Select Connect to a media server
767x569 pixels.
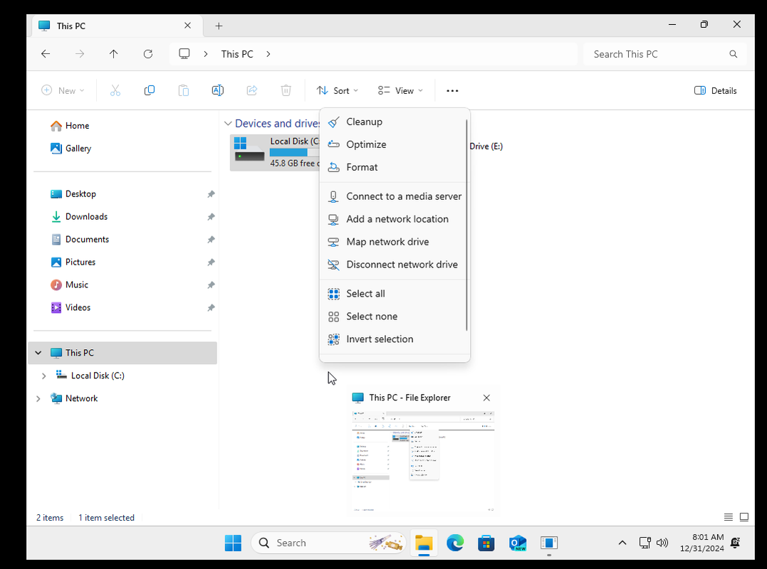tap(395, 196)
